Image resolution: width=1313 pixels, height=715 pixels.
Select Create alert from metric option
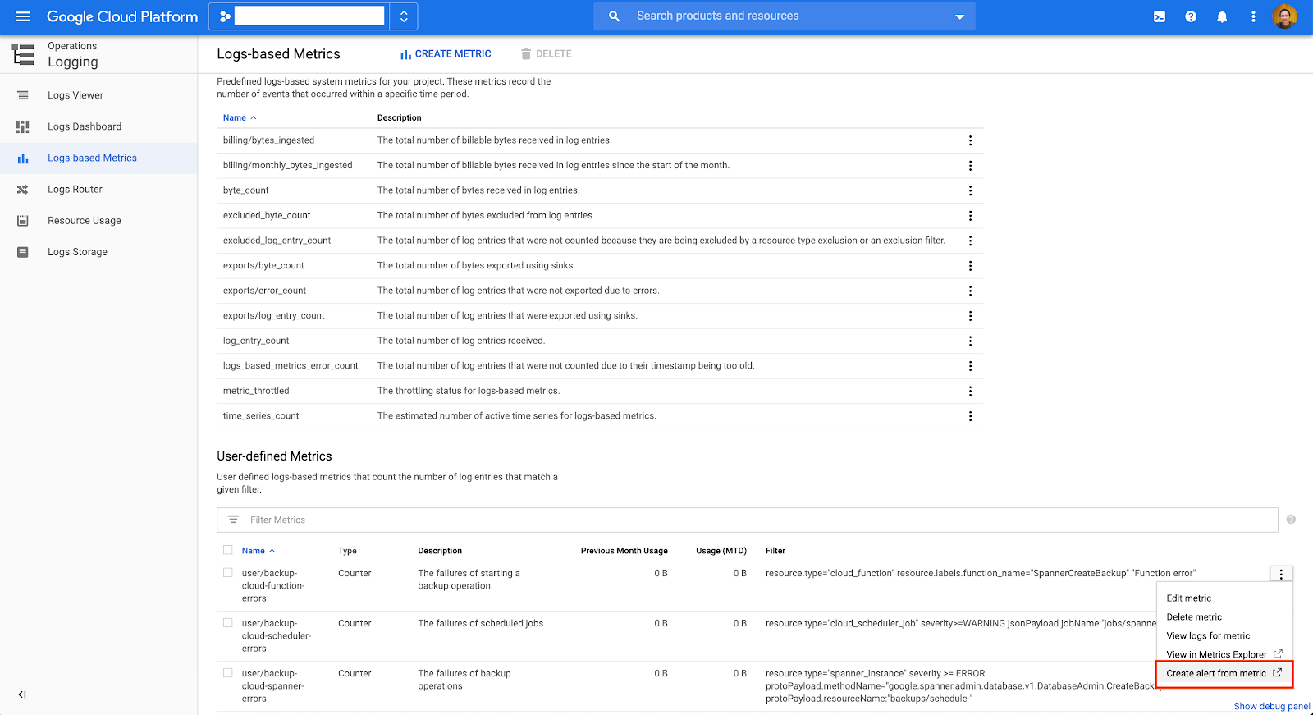[x=1224, y=673]
